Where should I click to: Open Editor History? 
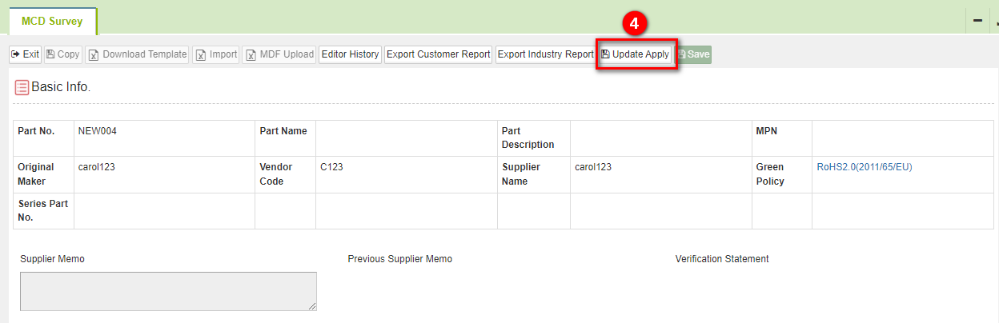pos(350,54)
